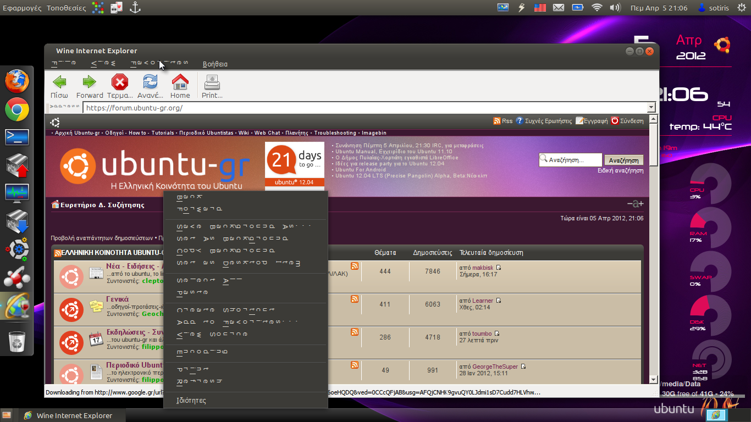Viewport: 751px width, 422px height.
Task: Click the Σύνδεση login link
Action: click(x=632, y=121)
